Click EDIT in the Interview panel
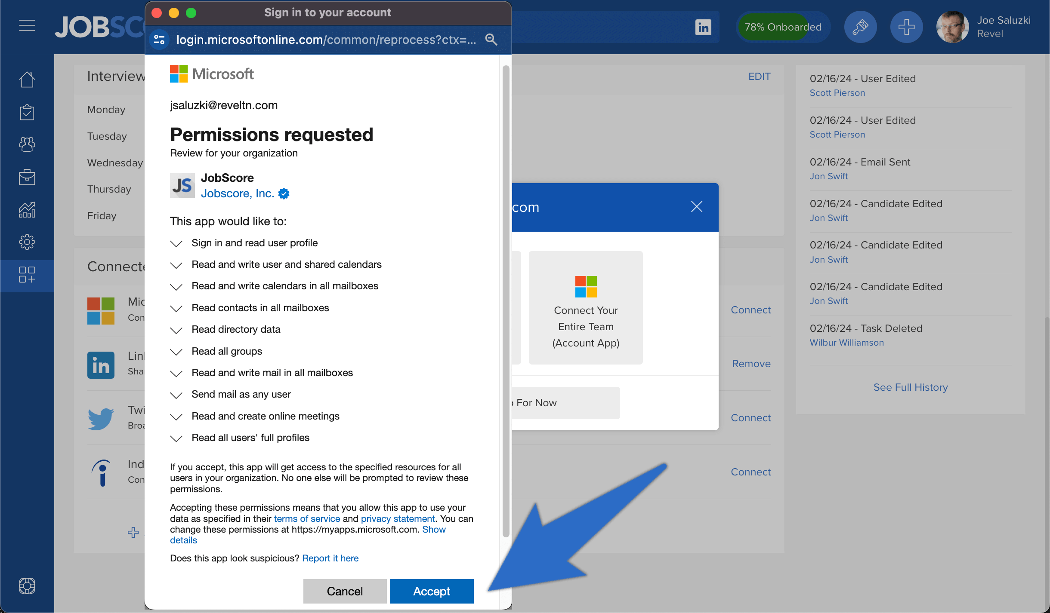Screen dimensions: 1050x613 point(759,77)
